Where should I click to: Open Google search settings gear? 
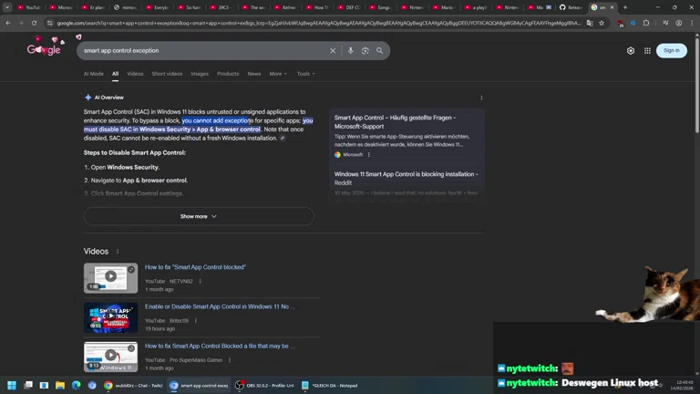[630, 51]
